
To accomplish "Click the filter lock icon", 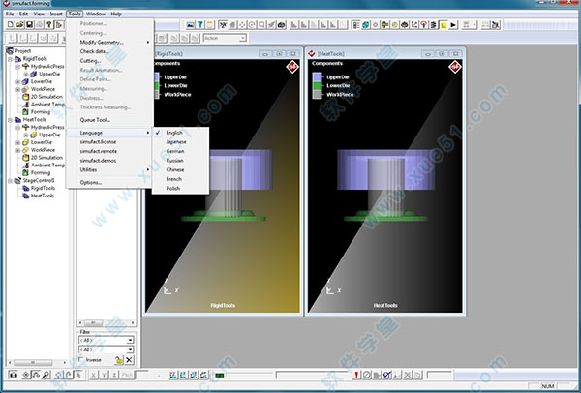I will pyautogui.click(x=118, y=360).
